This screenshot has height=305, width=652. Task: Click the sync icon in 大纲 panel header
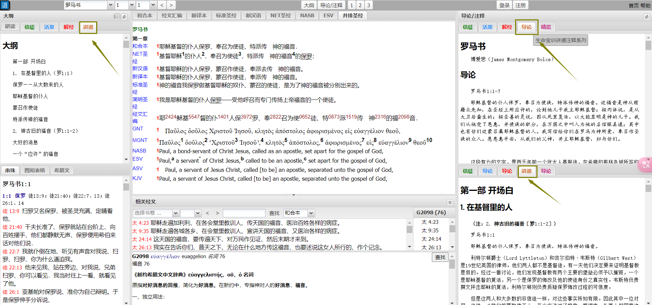124,16
